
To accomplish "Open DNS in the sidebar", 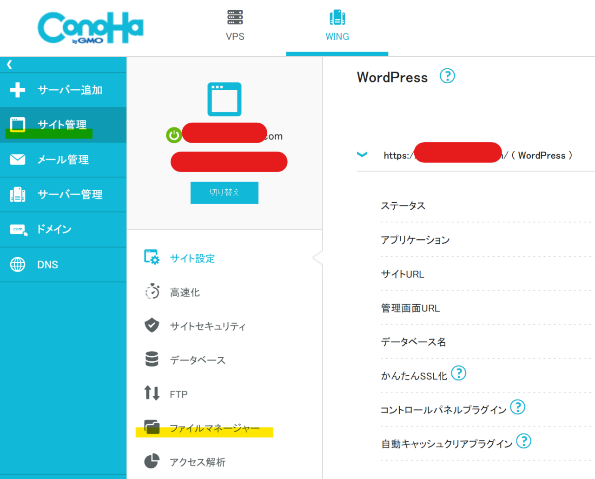I will pyautogui.click(x=63, y=265).
